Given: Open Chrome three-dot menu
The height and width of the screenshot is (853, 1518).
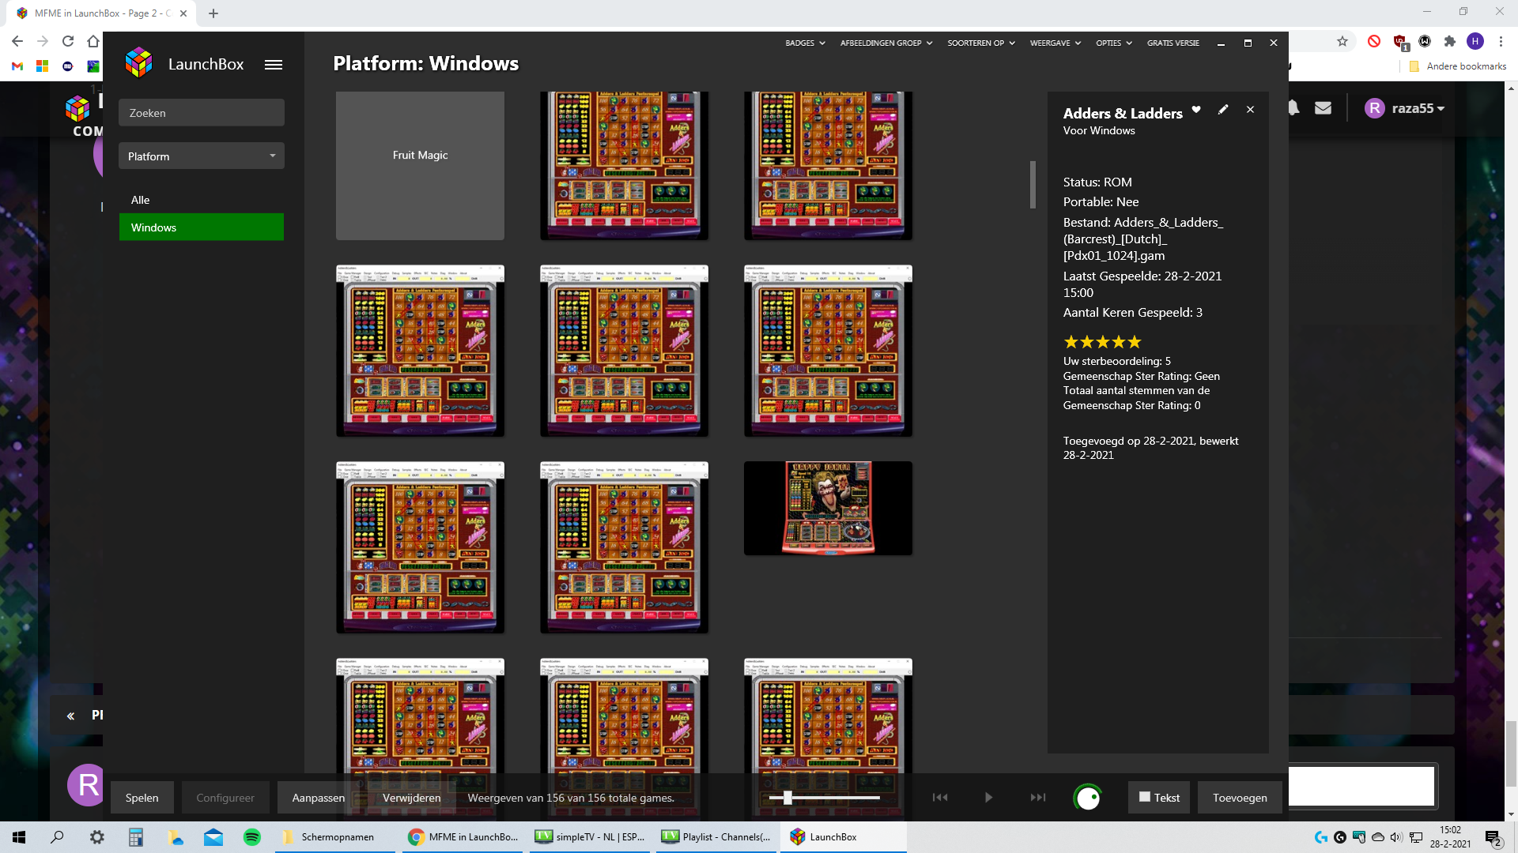Looking at the screenshot, I should [x=1501, y=41].
